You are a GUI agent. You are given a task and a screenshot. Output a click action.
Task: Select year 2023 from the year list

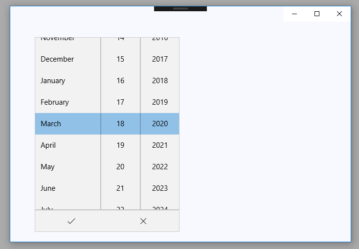click(160, 188)
